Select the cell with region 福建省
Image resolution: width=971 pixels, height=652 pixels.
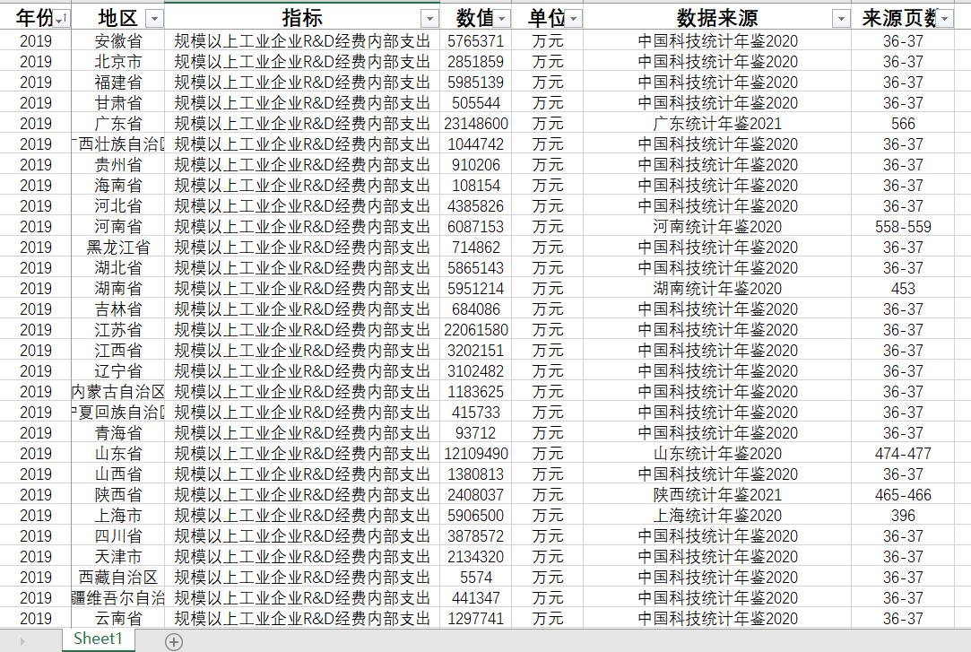(118, 83)
